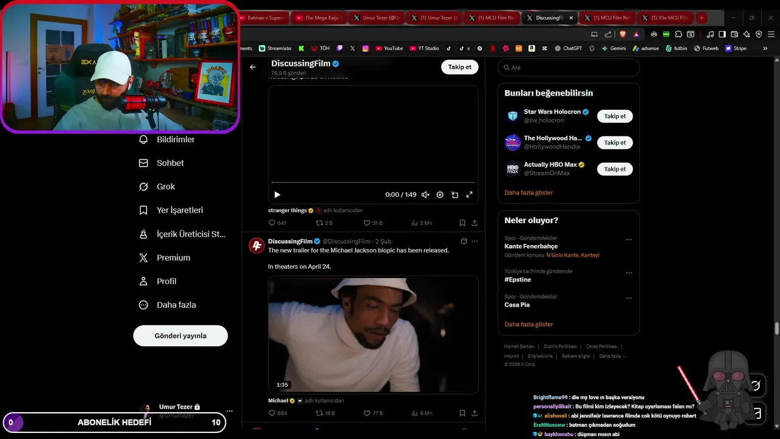Open Stripe bookmark
This screenshot has height=439, width=780.
click(736, 48)
